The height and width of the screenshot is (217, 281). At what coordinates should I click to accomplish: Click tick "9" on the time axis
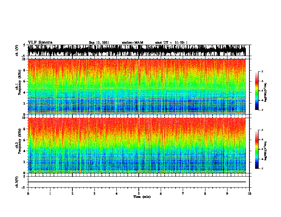[x=227, y=194]
